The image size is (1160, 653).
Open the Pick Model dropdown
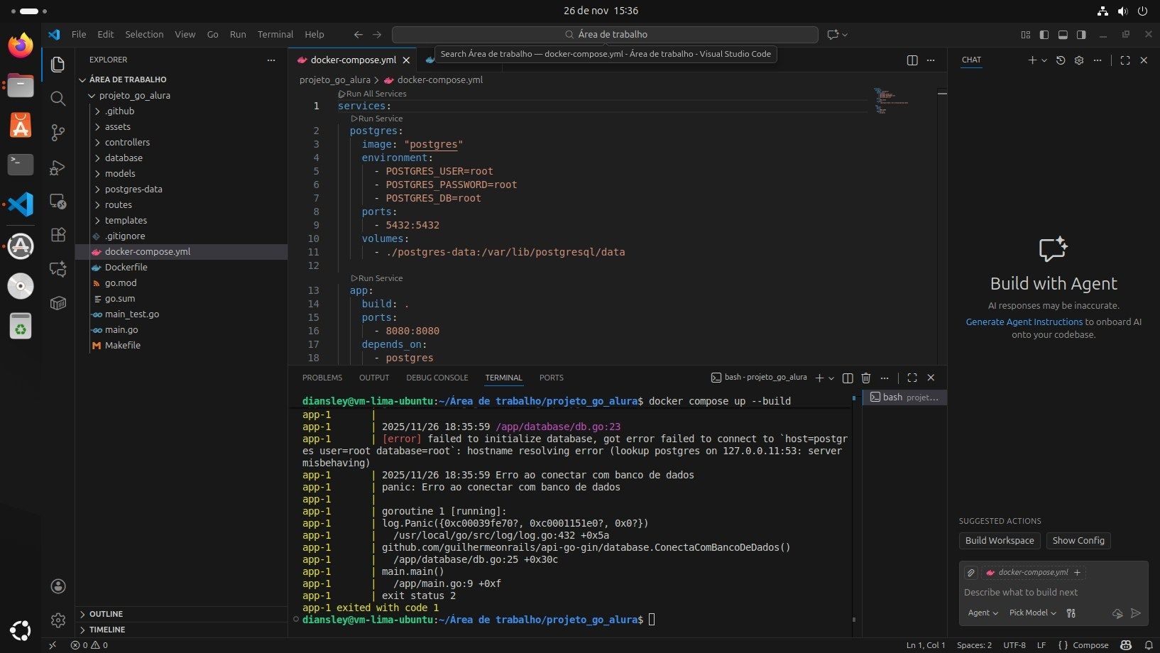coord(1032,613)
